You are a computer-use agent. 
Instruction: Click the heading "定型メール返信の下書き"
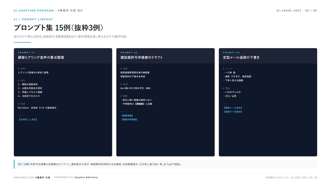(x=241, y=57)
